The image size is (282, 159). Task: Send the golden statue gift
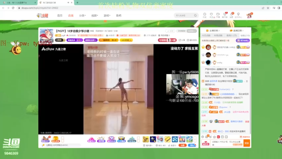click(x=146, y=139)
